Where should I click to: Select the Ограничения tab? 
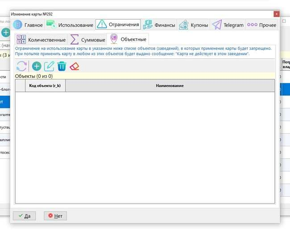pyautogui.click(x=118, y=25)
